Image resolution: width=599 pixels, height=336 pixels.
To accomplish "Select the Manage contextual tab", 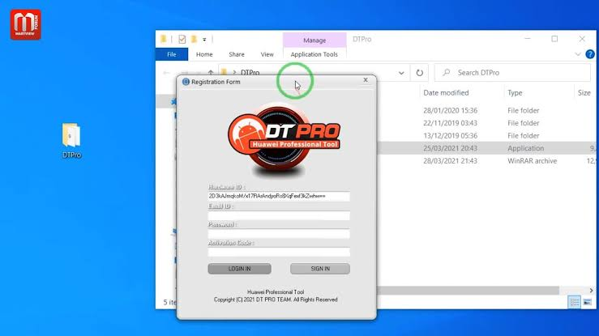I will point(314,40).
